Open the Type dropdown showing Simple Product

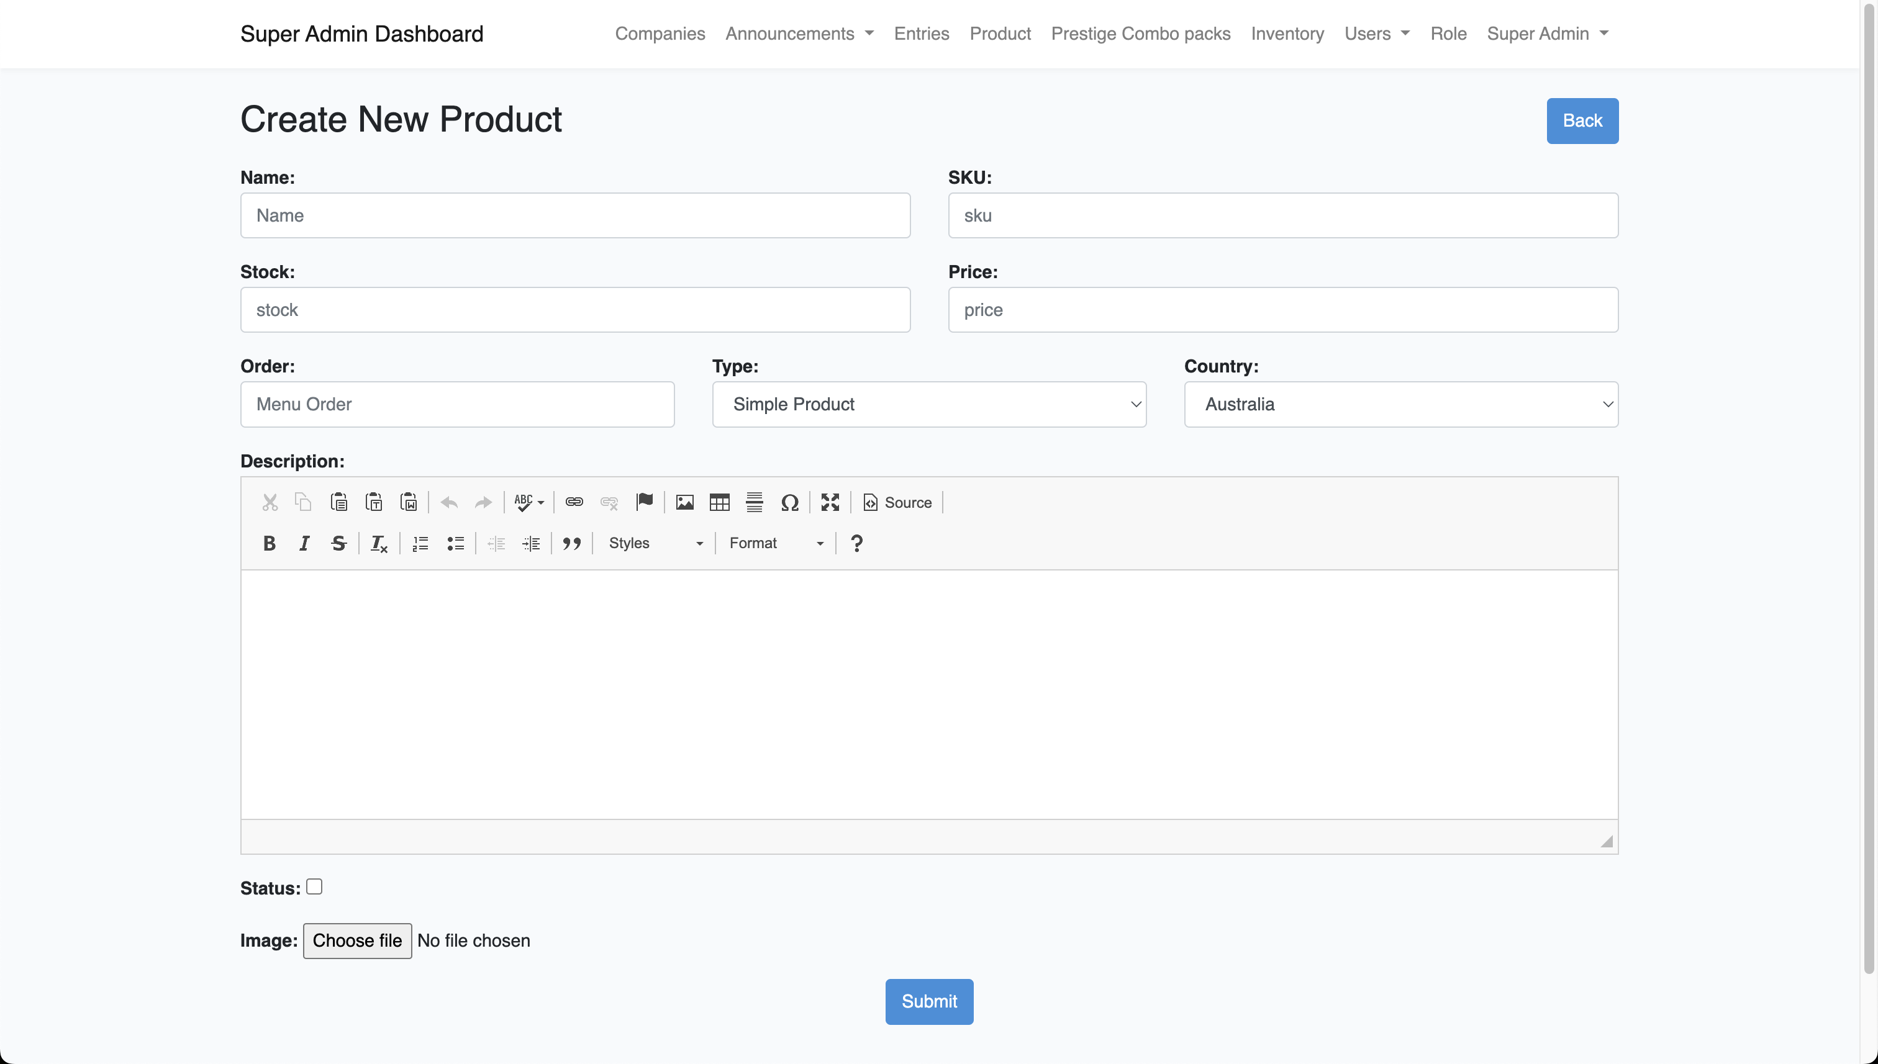(x=928, y=404)
